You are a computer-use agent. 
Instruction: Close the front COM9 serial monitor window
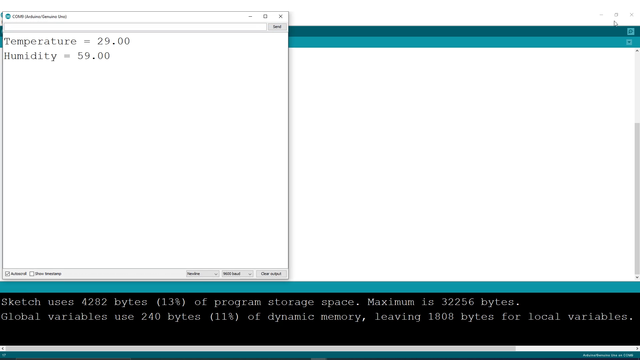[281, 16]
